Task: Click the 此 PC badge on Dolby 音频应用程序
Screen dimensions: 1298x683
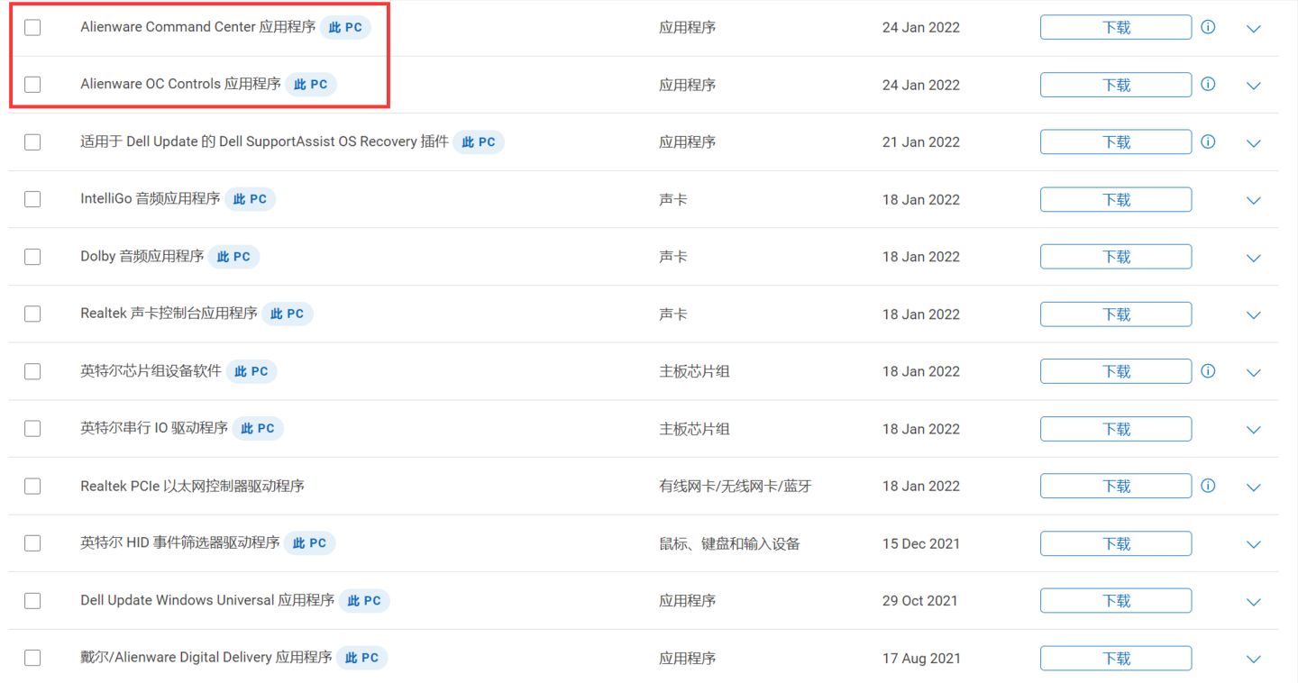Action: tap(233, 256)
